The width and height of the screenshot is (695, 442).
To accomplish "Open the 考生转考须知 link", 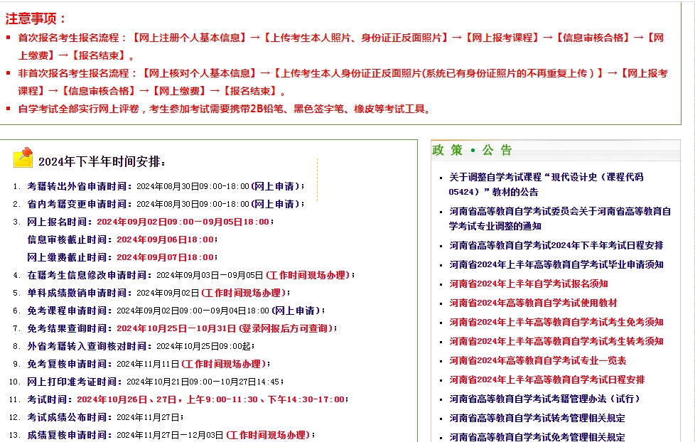I will (x=556, y=341).
